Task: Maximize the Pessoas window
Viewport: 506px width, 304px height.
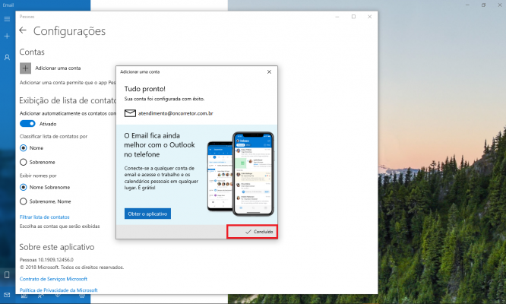Action: [354, 17]
